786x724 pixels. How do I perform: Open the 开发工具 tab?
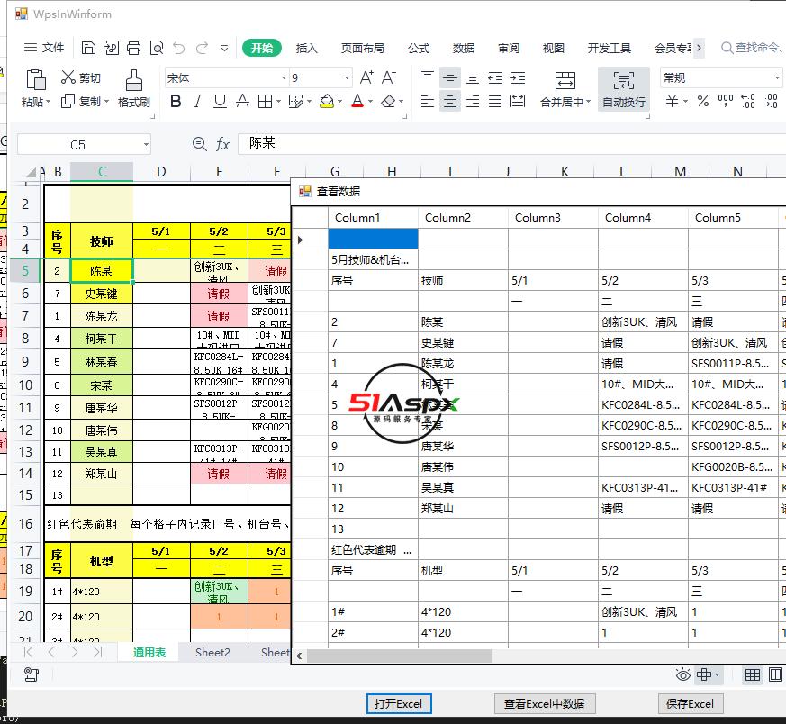tap(609, 48)
